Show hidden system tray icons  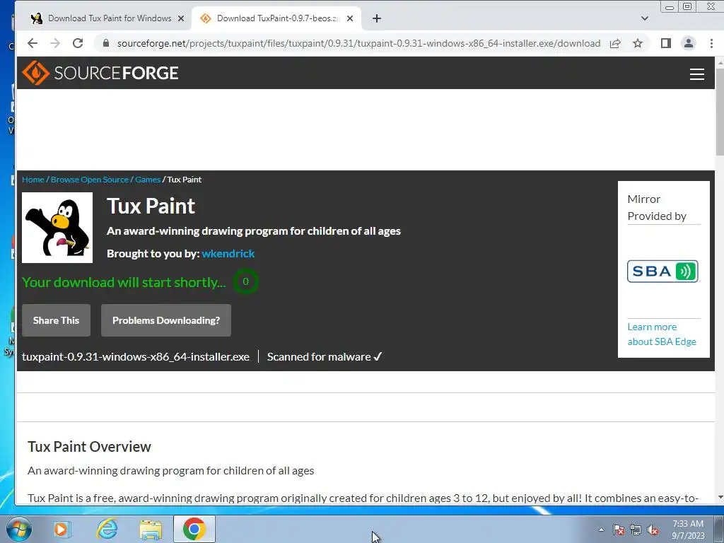click(x=601, y=530)
